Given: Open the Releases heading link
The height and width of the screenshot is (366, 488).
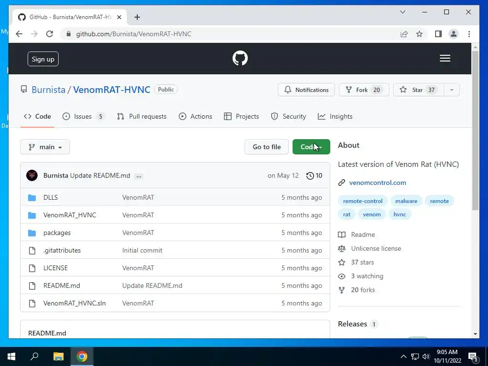Looking at the screenshot, I should (352, 324).
